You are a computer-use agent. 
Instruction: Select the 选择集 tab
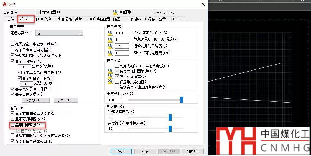pos(150,19)
